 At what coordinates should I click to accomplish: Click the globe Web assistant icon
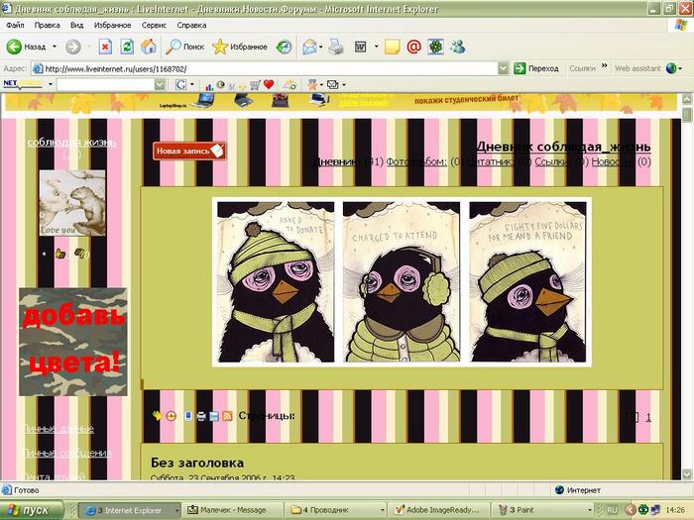(671, 68)
